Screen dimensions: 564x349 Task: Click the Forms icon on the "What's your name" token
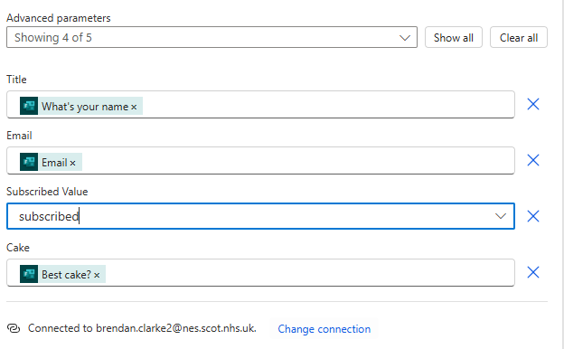(x=29, y=106)
